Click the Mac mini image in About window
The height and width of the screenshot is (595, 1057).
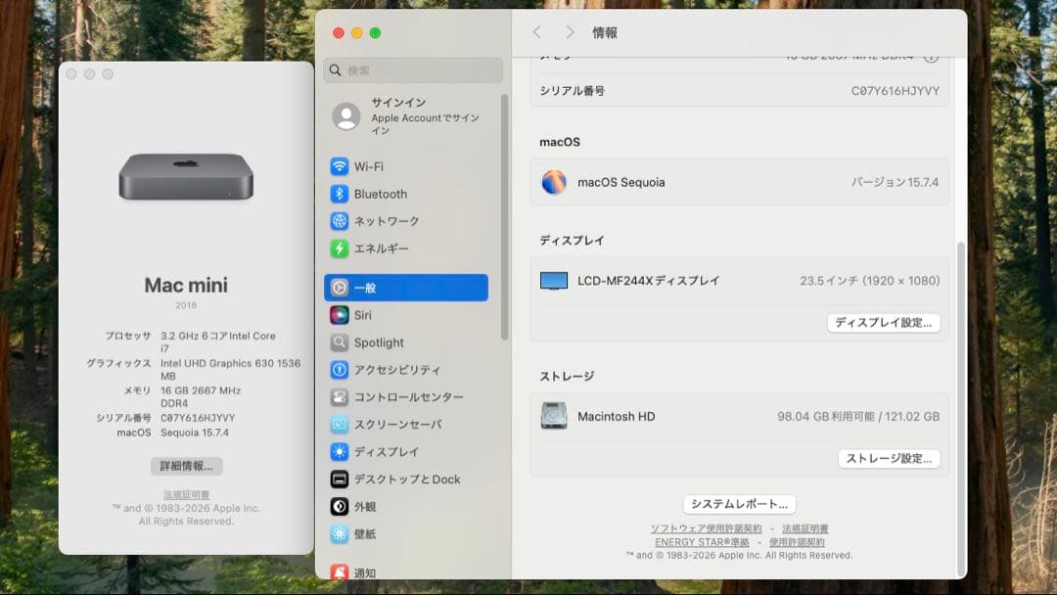(x=186, y=177)
